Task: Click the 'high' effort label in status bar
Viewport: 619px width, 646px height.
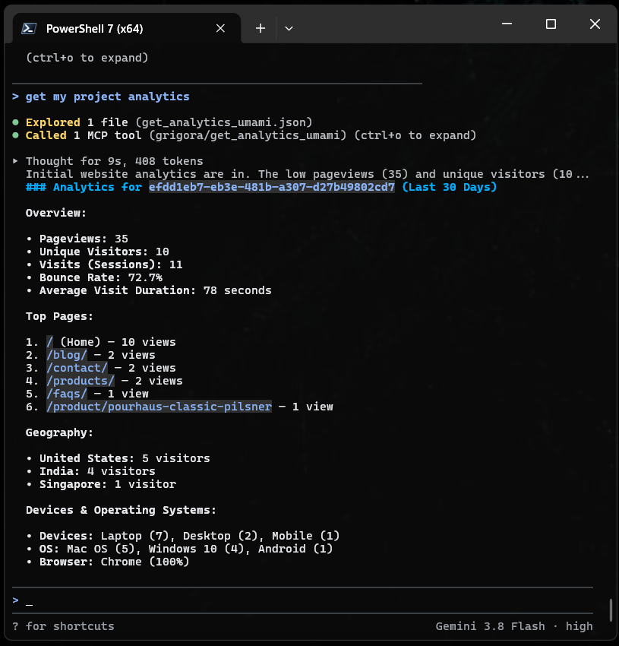Action: point(579,626)
